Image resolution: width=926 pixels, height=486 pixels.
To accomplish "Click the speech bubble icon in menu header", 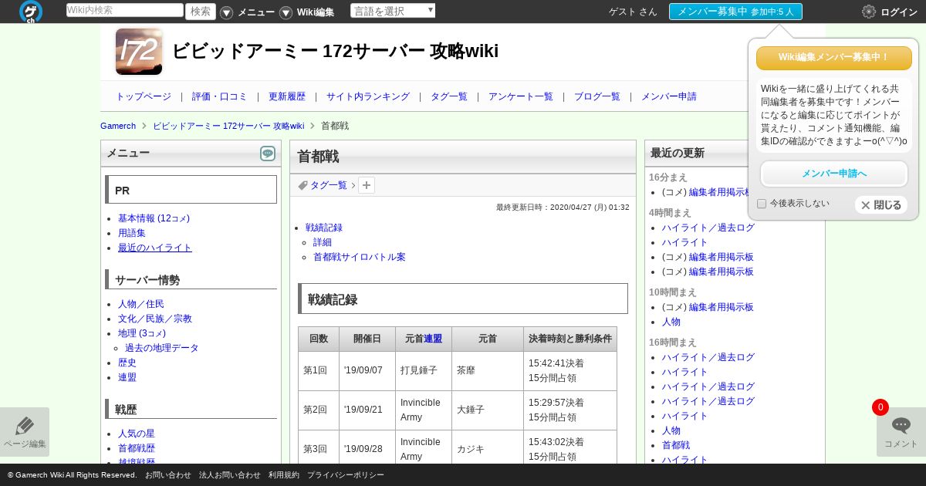I will (267, 154).
